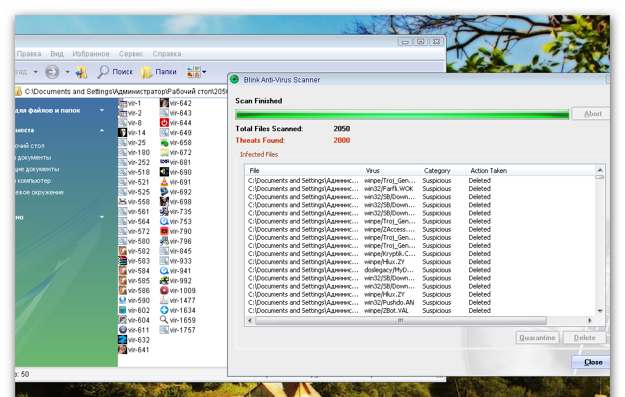
Task: Select the winpe/ZAccess... row
Action: tap(420, 229)
